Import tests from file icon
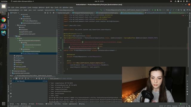Viewport: 191px width, 107px height. [42, 78]
